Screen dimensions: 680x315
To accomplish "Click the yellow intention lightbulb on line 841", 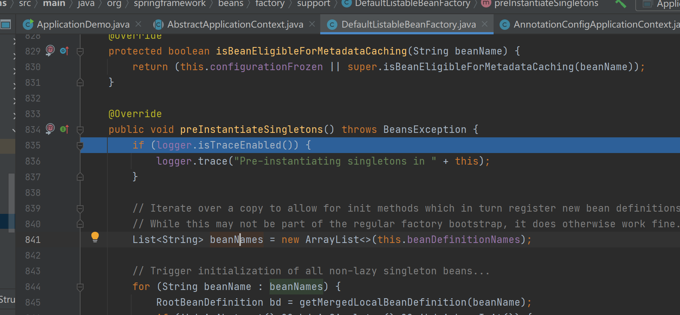I will pos(95,237).
